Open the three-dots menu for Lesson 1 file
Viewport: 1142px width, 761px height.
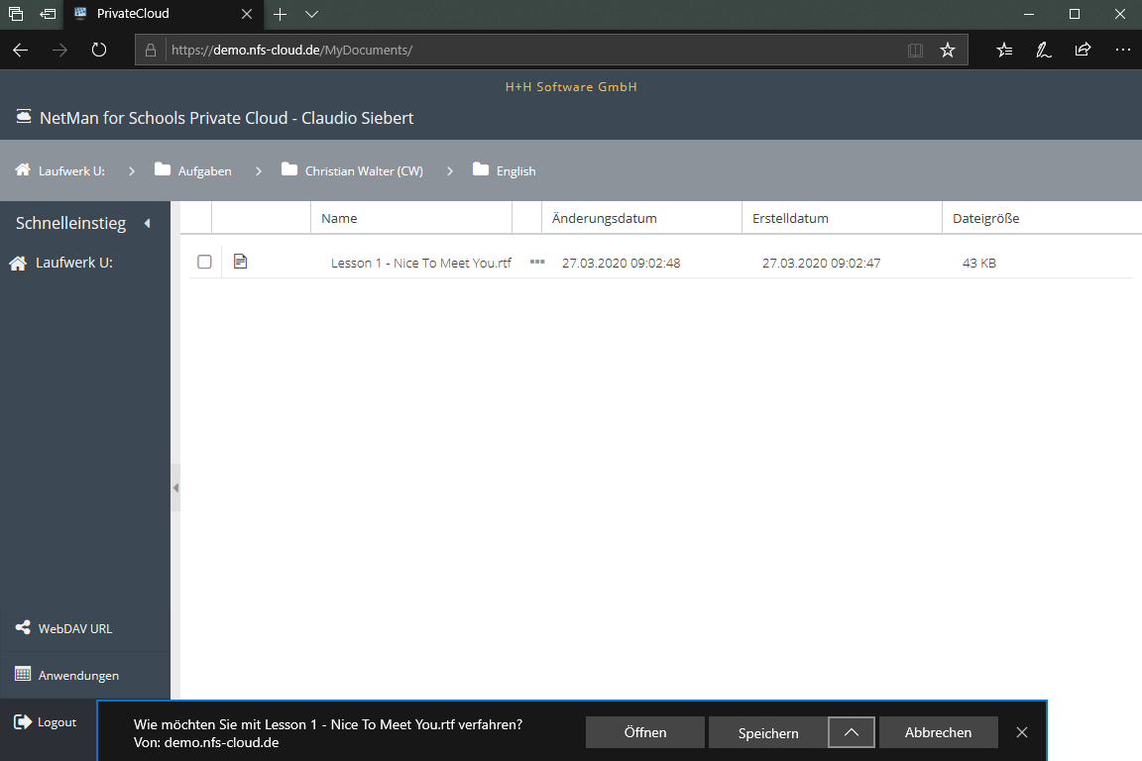(x=537, y=262)
